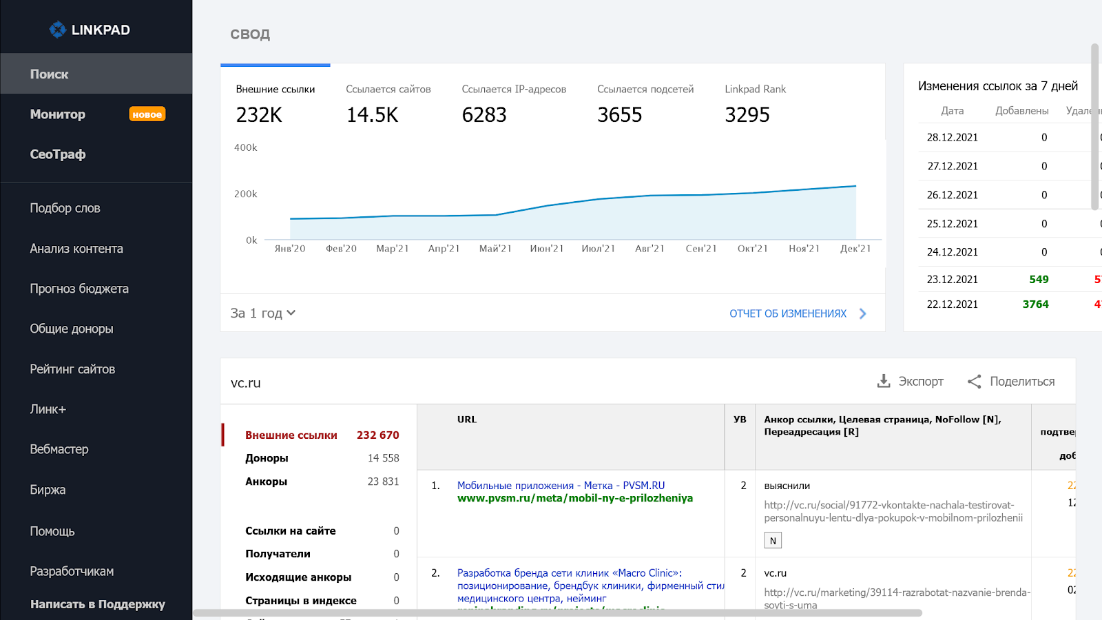The height and width of the screenshot is (620, 1102).
Task: Click the N nofollow badge in row 1
Action: pos(773,541)
